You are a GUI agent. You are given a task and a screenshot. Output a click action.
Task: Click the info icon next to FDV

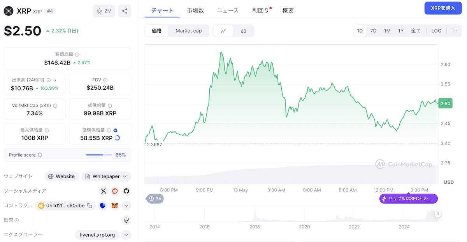[105, 80]
